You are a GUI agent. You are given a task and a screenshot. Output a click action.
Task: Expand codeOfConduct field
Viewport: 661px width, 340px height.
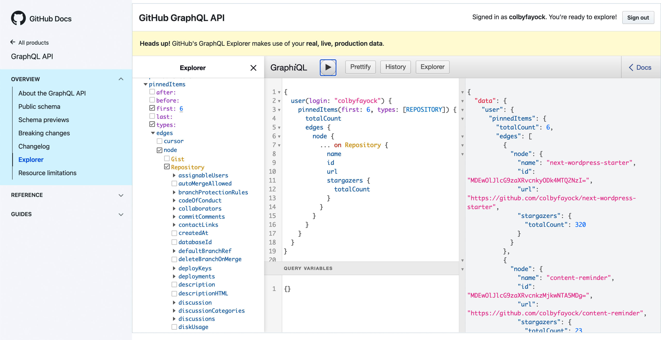[x=174, y=200]
